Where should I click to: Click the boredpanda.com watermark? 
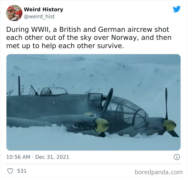tap(159, 172)
